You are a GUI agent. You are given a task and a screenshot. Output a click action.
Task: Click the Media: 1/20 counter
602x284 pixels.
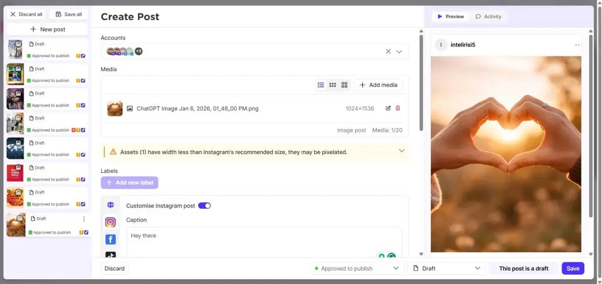(387, 130)
